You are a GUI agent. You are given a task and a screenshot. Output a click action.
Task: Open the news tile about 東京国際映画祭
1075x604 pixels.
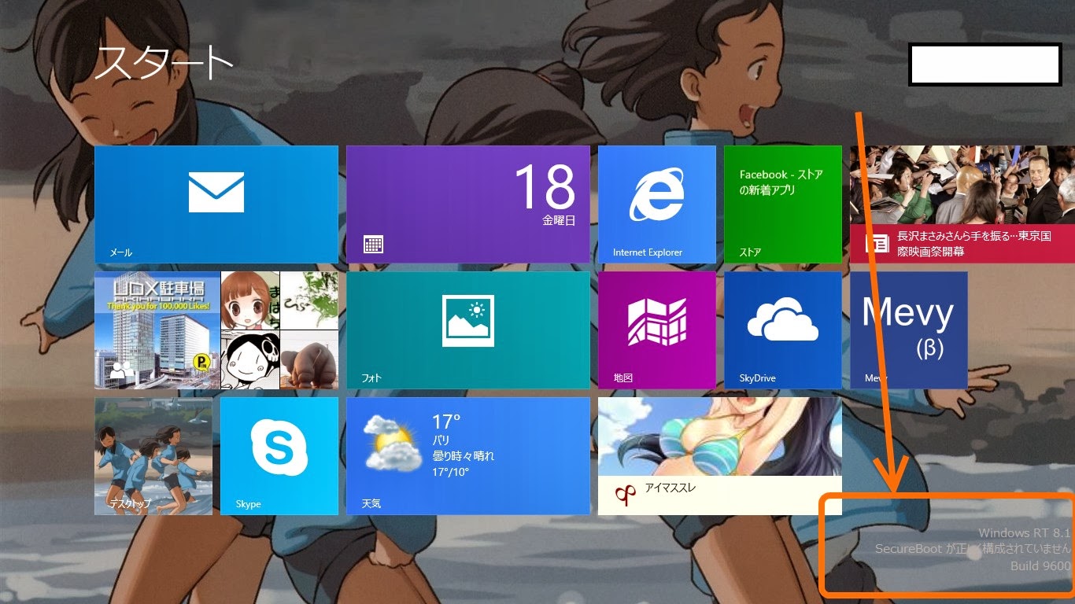[x=962, y=204]
